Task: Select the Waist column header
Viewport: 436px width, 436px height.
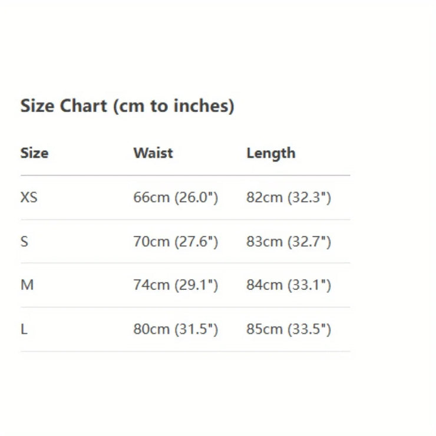Action: pyautogui.click(x=153, y=153)
